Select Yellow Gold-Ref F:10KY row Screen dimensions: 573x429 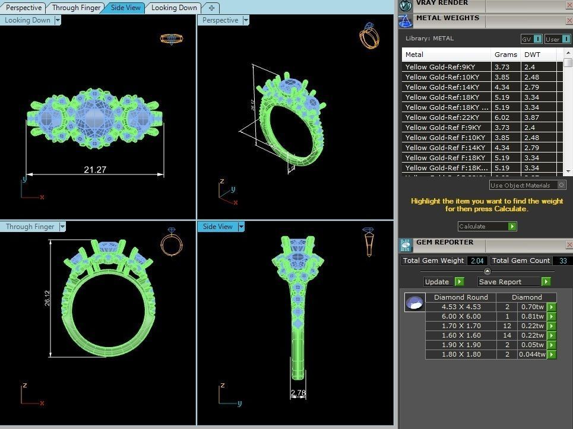pyautogui.click(x=482, y=138)
